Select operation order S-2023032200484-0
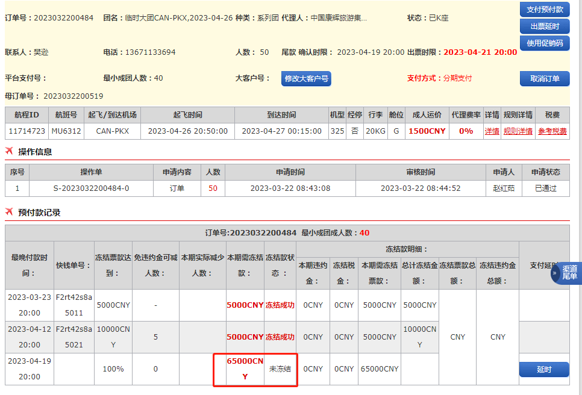 click(91, 188)
